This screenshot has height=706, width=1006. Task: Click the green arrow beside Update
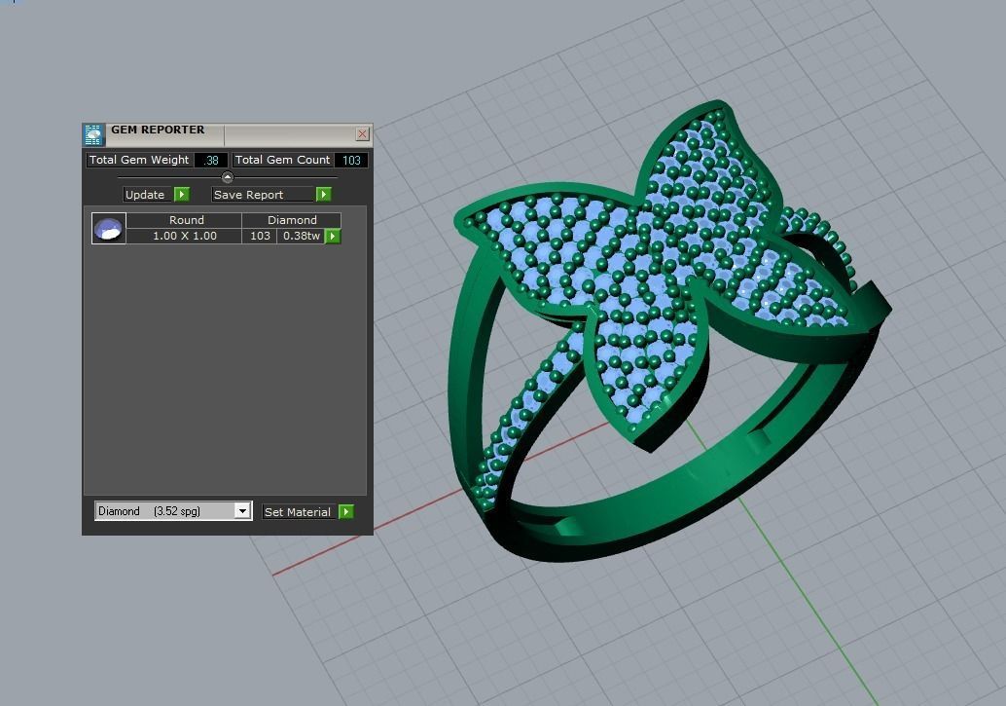pos(182,195)
